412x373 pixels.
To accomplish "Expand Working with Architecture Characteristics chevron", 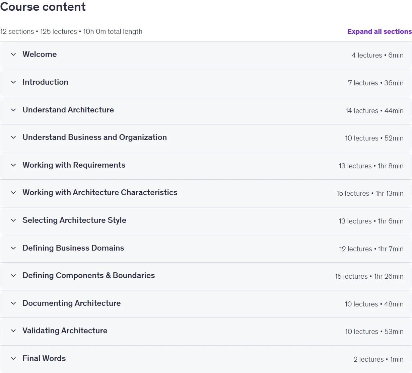I will (x=13, y=193).
